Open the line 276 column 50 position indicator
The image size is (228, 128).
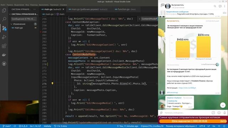coord(152,126)
